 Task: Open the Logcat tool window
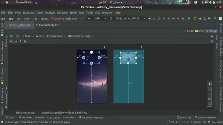click(54, 117)
